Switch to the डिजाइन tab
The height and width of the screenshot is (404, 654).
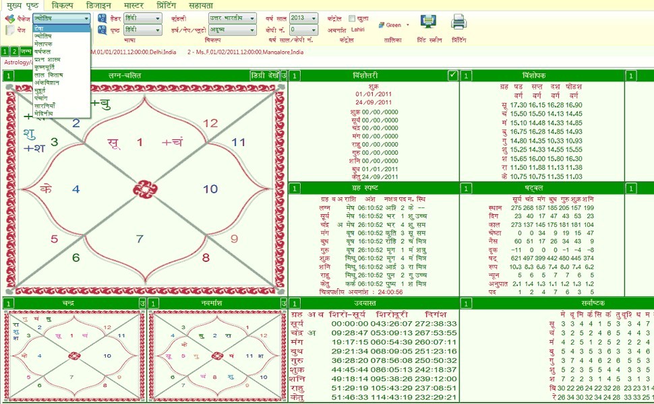98,5
